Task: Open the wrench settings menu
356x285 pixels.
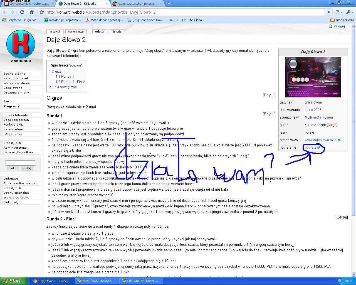Action: (349, 12)
